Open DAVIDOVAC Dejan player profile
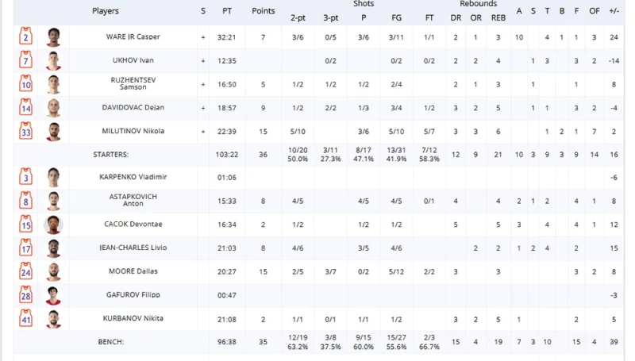635x361 pixels. pos(133,108)
